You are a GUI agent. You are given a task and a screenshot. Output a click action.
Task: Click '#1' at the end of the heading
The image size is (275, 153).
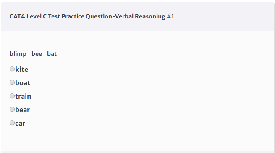pos(170,16)
